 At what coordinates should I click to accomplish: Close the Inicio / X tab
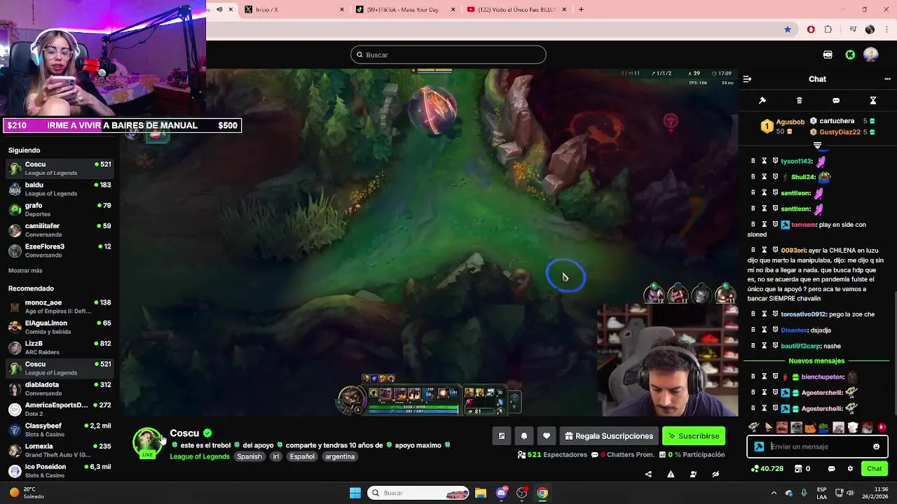[x=342, y=9]
